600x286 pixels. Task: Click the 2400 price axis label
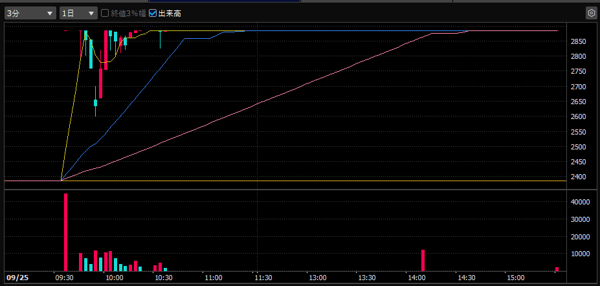pyautogui.click(x=579, y=177)
